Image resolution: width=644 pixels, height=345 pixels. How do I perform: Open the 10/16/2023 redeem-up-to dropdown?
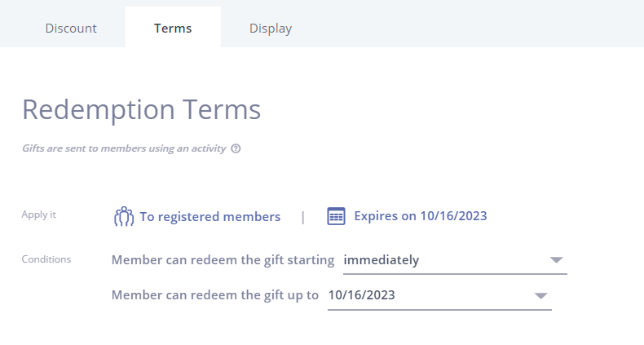tap(439, 296)
